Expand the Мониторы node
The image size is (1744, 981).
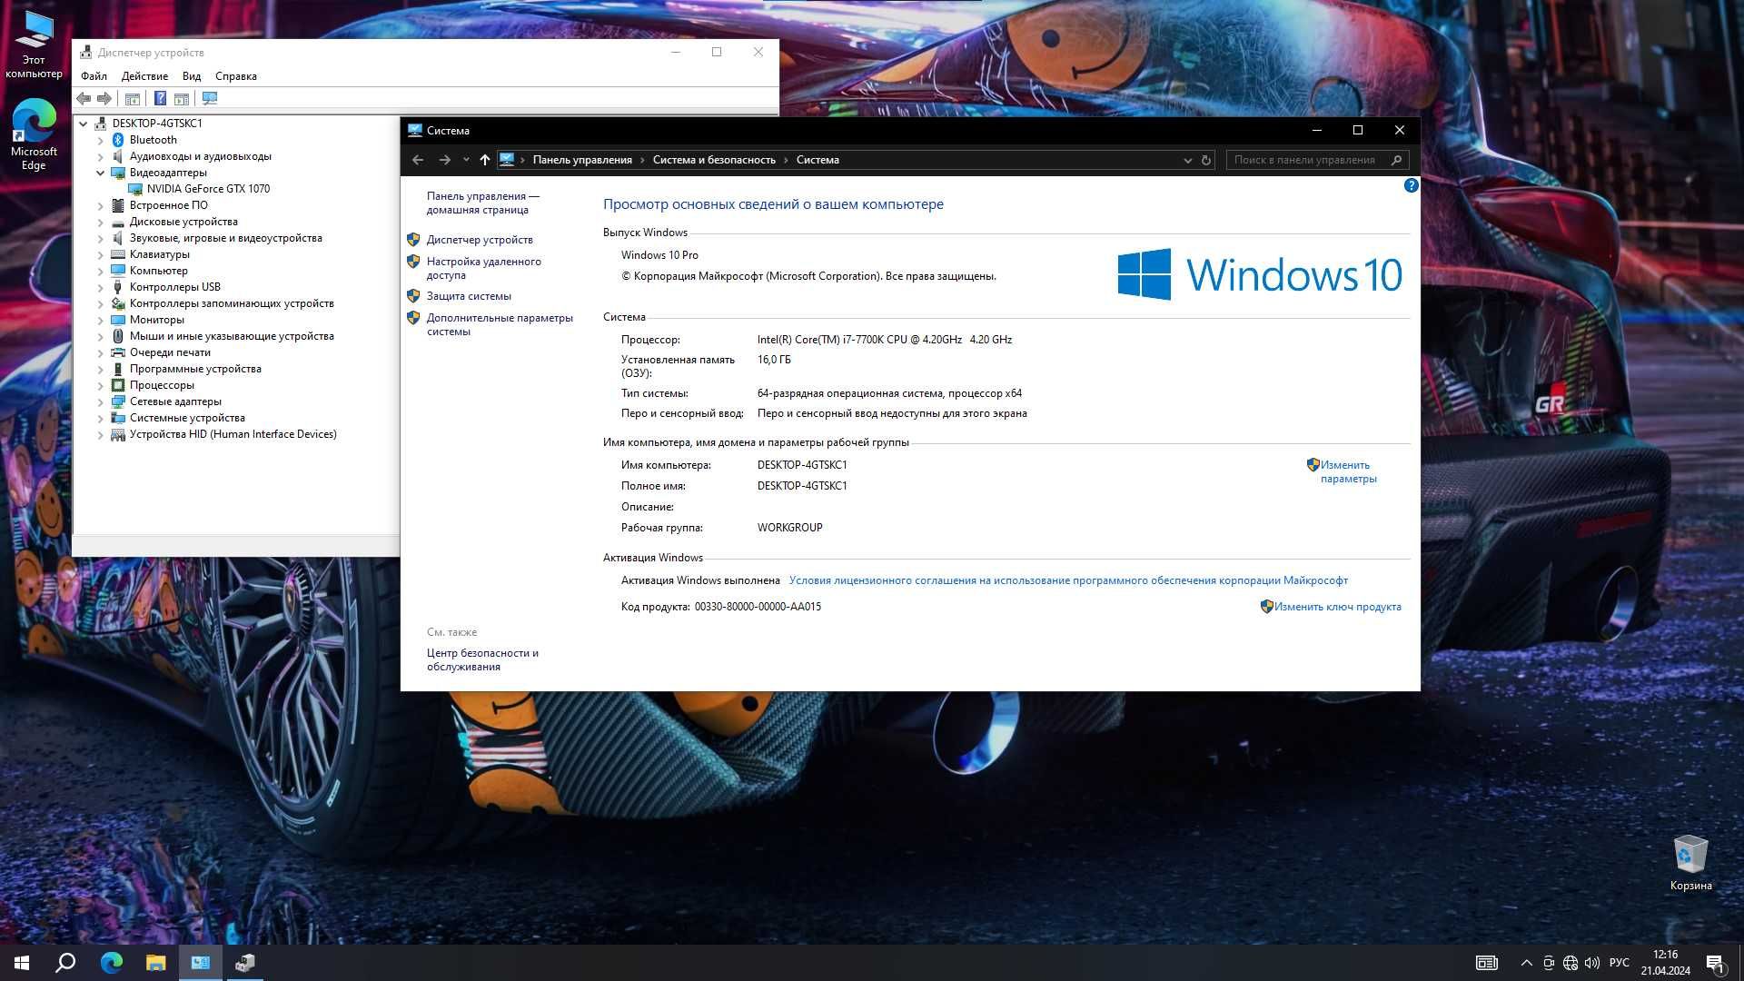(101, 320)
